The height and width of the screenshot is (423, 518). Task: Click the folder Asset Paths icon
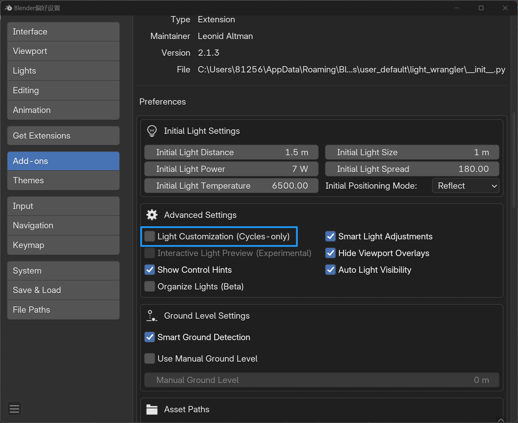(x=152, y=409)
